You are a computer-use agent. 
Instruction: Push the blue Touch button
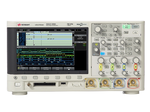click(x=103, y=54)
